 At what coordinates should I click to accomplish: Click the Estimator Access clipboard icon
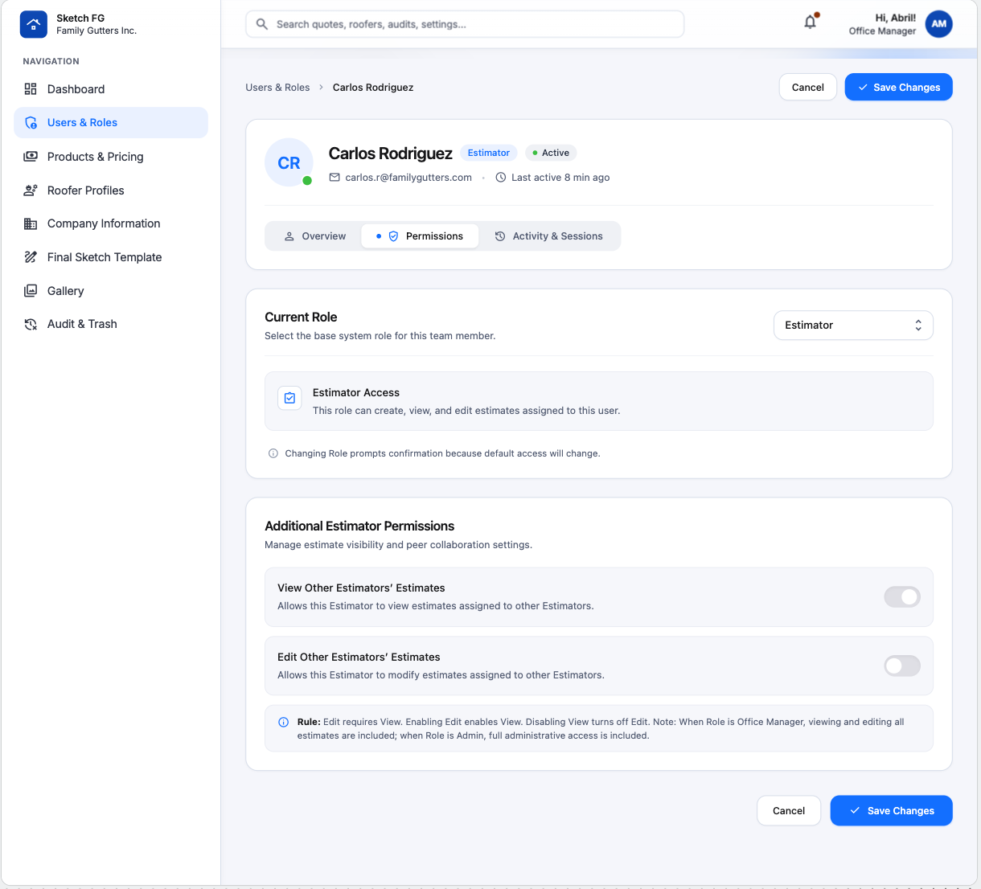click(x=289, y=398)
